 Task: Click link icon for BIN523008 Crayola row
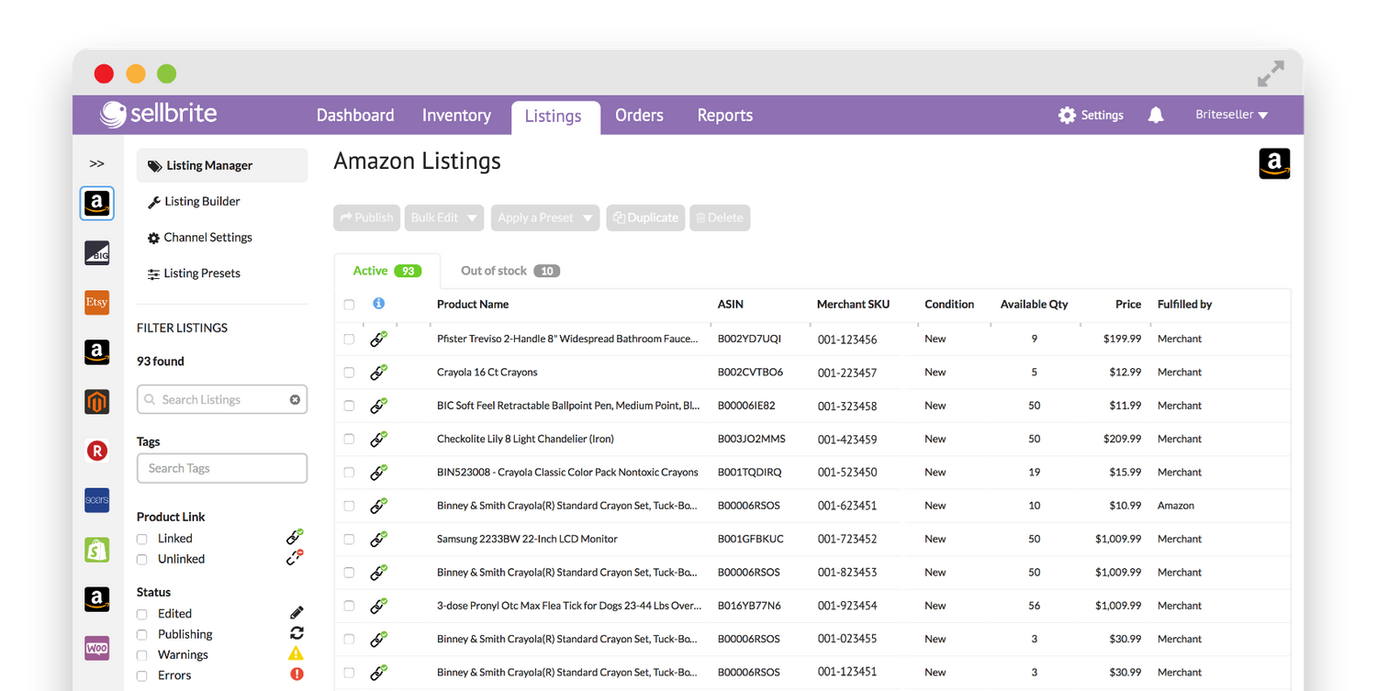(378, 472)
